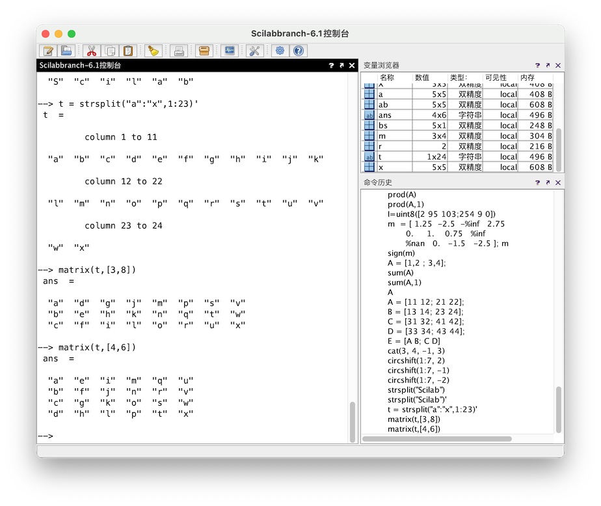Launch SciNotes editor from toolbar
The width and height of the screenshot is (601, 506).
click(x=48, y=51)
